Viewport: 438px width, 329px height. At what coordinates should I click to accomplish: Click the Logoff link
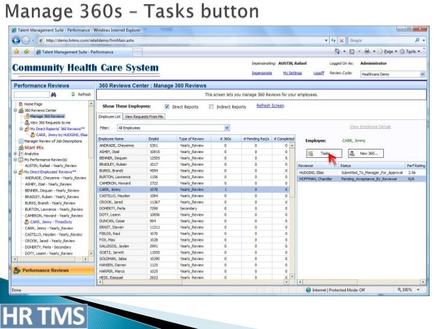pyautogui.click(x=319, y=73)
